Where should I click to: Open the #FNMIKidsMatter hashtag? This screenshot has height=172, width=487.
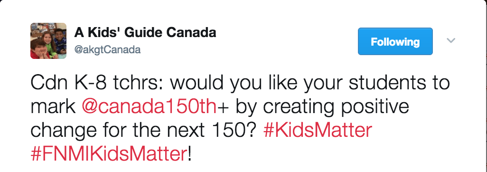tap(109, 153)
